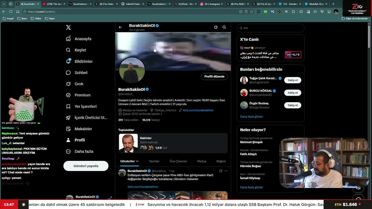The height and width of the screenshot is (209, 372).
Task: Follow BURCU KÖKSAL with Takip et
Action: 293,93
